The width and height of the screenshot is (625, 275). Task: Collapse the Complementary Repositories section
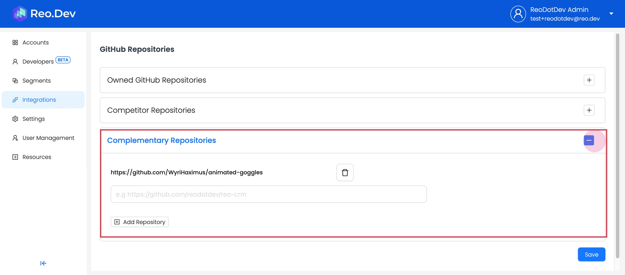(589, 140)
